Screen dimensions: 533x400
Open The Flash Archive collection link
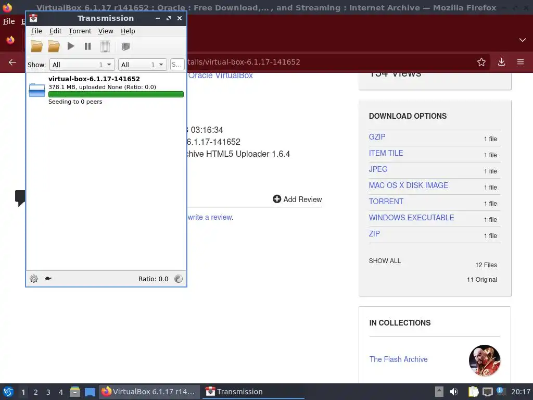[x=398, y=359]
